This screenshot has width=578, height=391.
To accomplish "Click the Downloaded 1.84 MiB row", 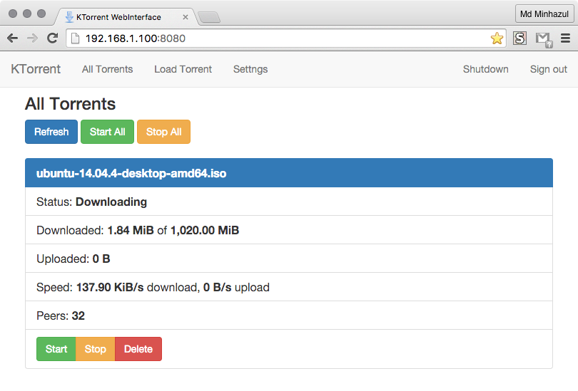I will pos(289,230).
